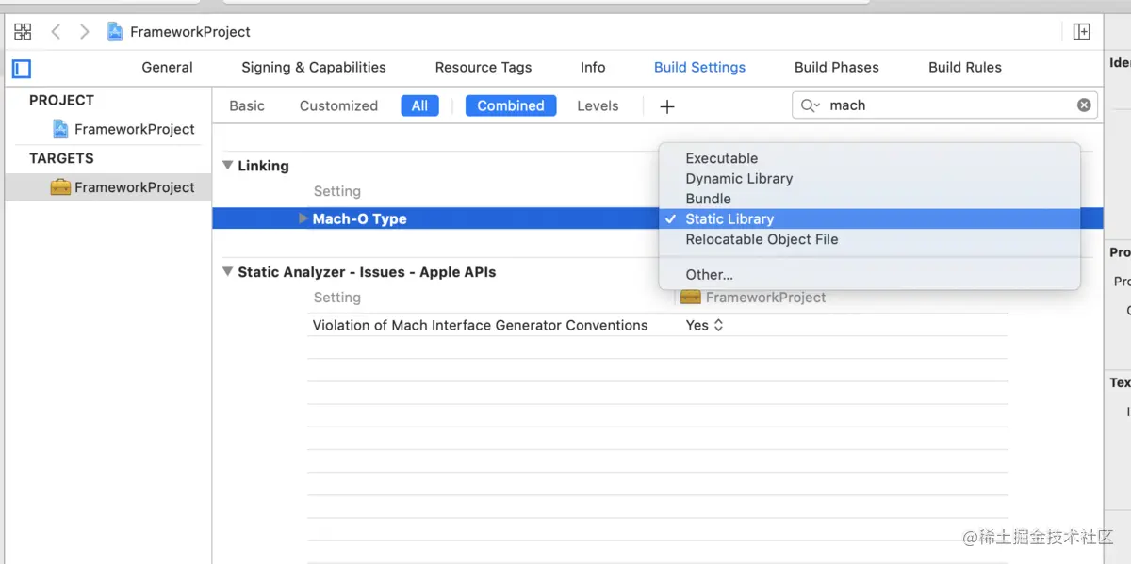
Task: Open the Resource Tags tab
Action: (x=484, y=68)
